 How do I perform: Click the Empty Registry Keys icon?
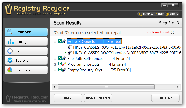coord(64,70)
